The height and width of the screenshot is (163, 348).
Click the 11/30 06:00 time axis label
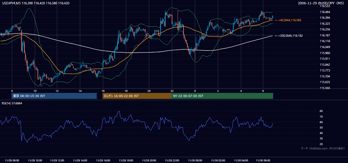[x=263, y=161]
